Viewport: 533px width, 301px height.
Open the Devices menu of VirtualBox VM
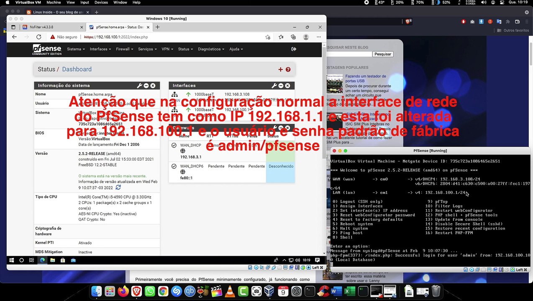(101, 3)
